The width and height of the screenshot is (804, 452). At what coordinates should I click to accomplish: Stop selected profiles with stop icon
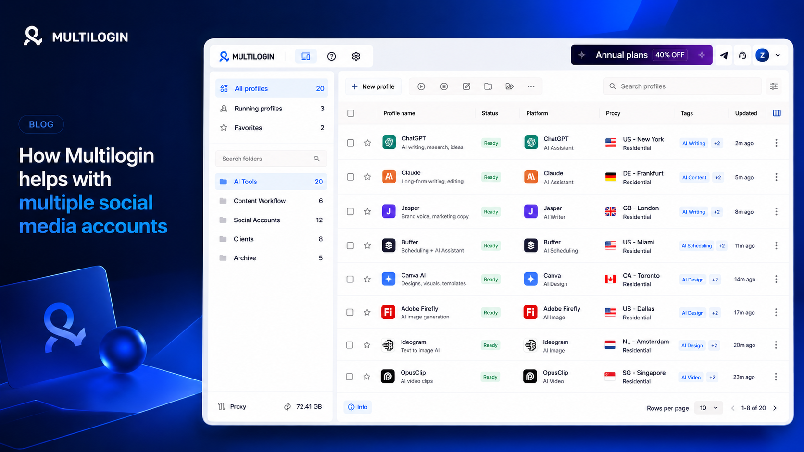pos(444,86)
